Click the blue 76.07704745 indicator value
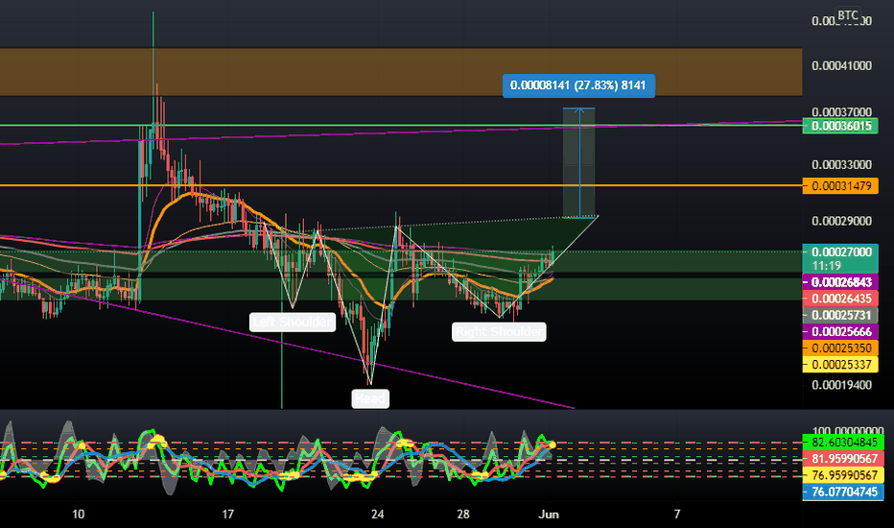This screenshot has width=894, height=528. point(843,492)
